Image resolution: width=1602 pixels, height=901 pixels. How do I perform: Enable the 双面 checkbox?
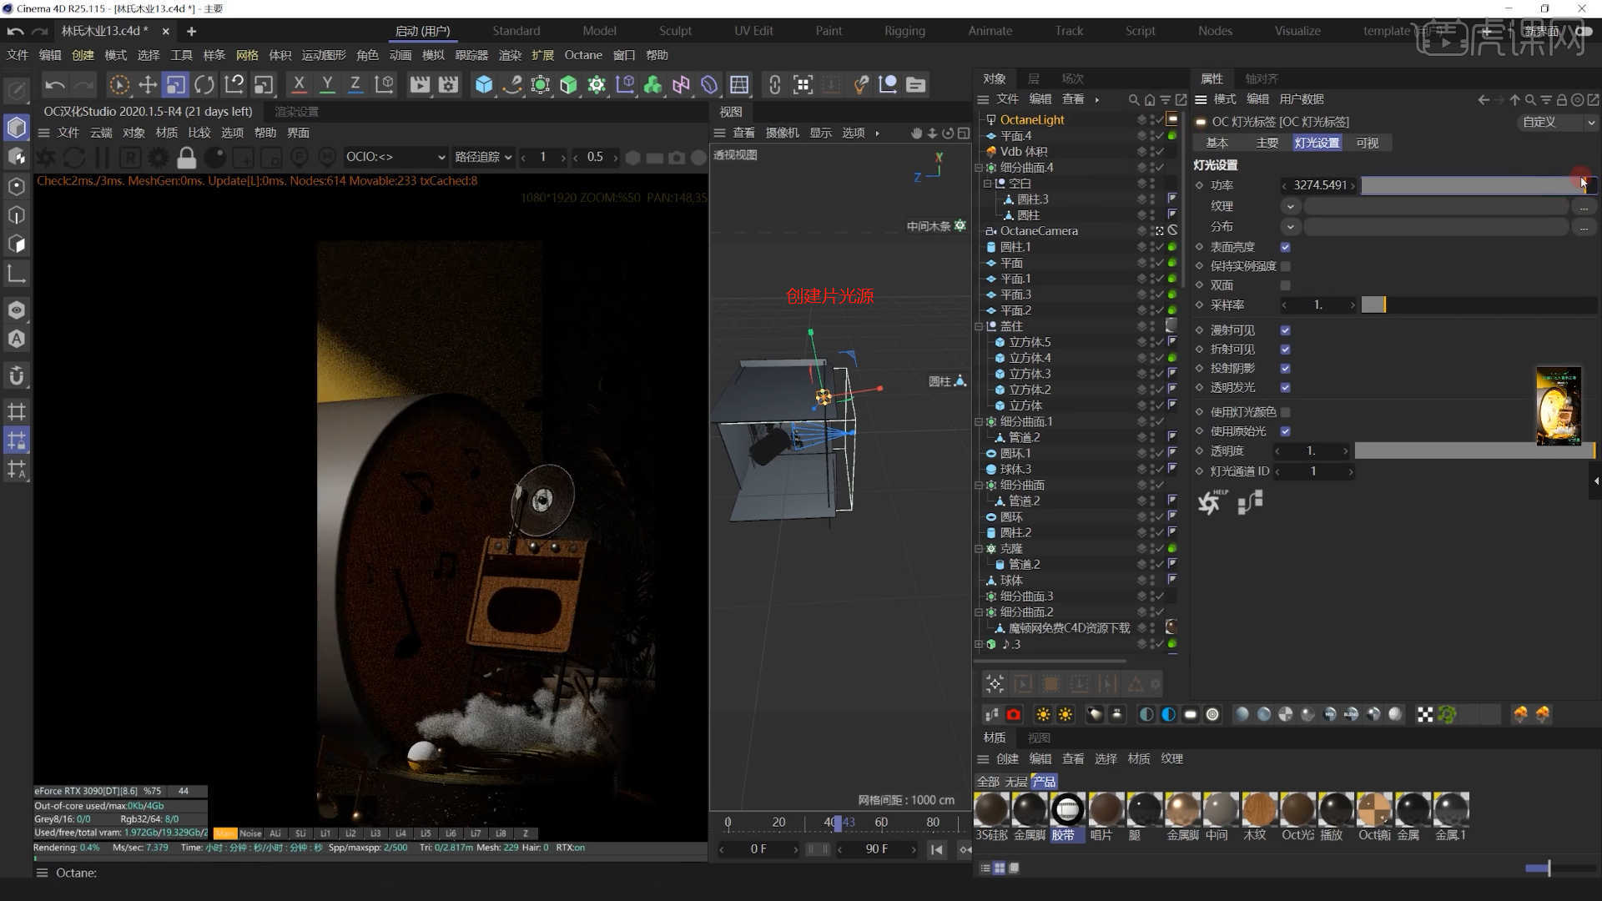click(x=1285, y=285)
